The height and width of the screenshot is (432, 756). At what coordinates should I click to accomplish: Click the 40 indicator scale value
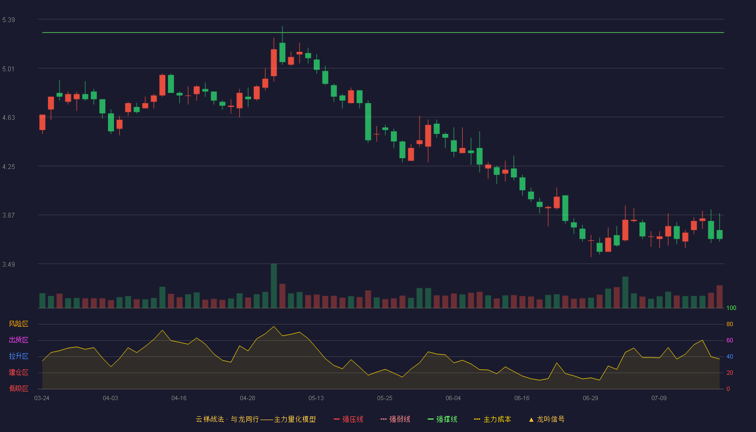[x=730, y=356]
